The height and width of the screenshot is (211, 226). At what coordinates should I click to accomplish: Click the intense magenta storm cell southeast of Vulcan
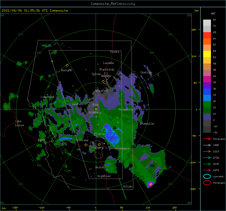pyautogui.click(x=150, y=184)
